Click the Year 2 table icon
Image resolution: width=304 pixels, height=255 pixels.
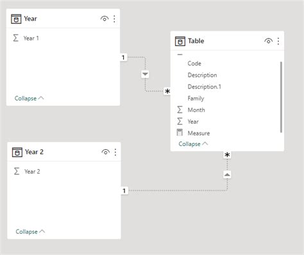(17, 152)
